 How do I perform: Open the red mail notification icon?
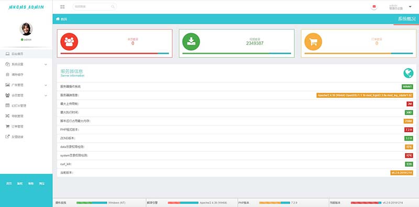374,7
